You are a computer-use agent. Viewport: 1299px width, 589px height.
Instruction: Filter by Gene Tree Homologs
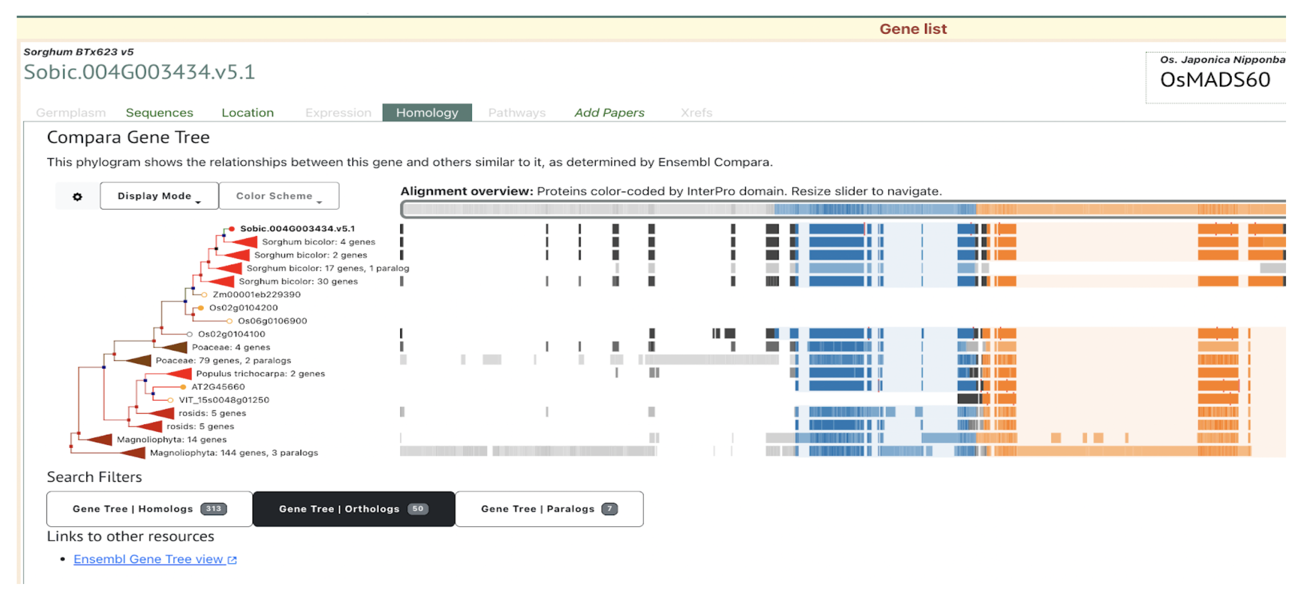(x=149, y=509)
